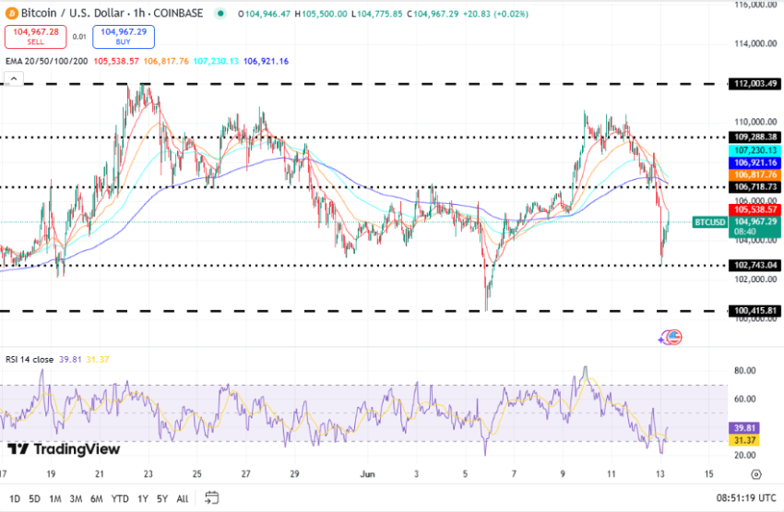
Task: Open the go-to-date calendar icon
Action: [212, 499]
